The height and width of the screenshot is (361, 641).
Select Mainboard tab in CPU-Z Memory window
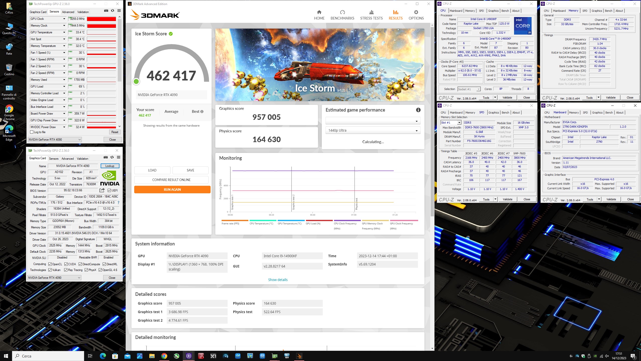pyautogui.click(x=559, y=11)
